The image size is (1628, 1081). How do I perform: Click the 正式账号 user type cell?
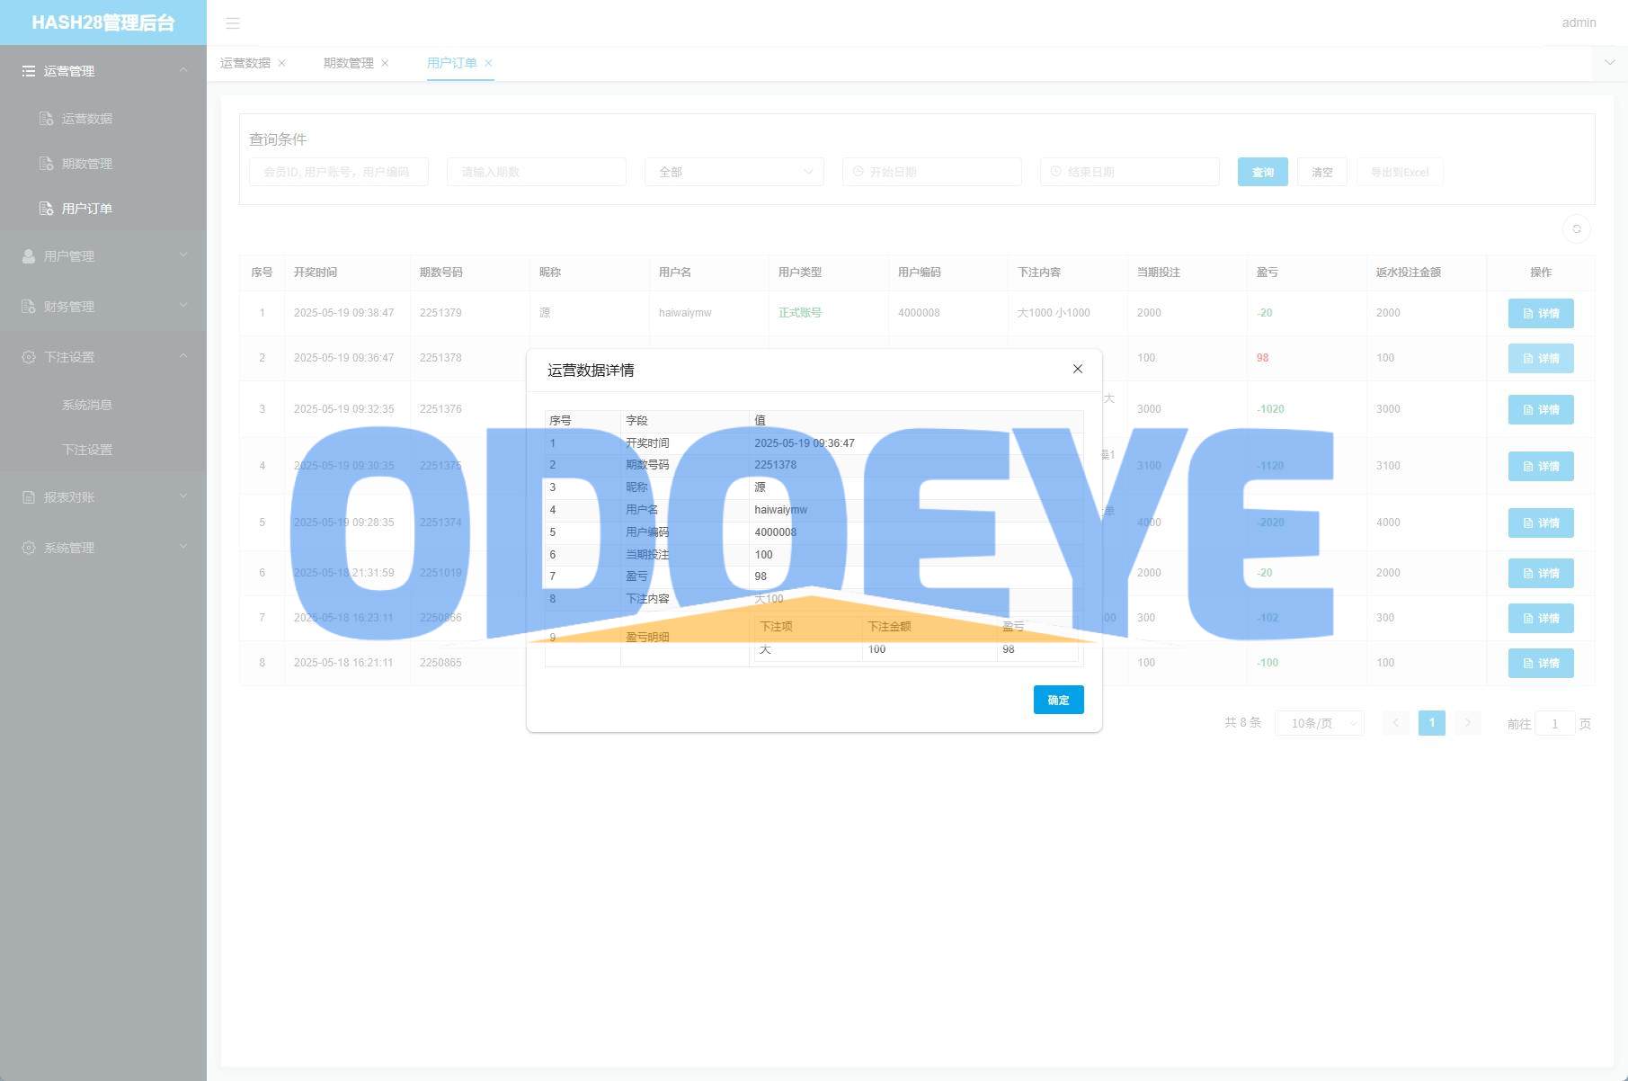pyautogui.click(x=800, y=313)
